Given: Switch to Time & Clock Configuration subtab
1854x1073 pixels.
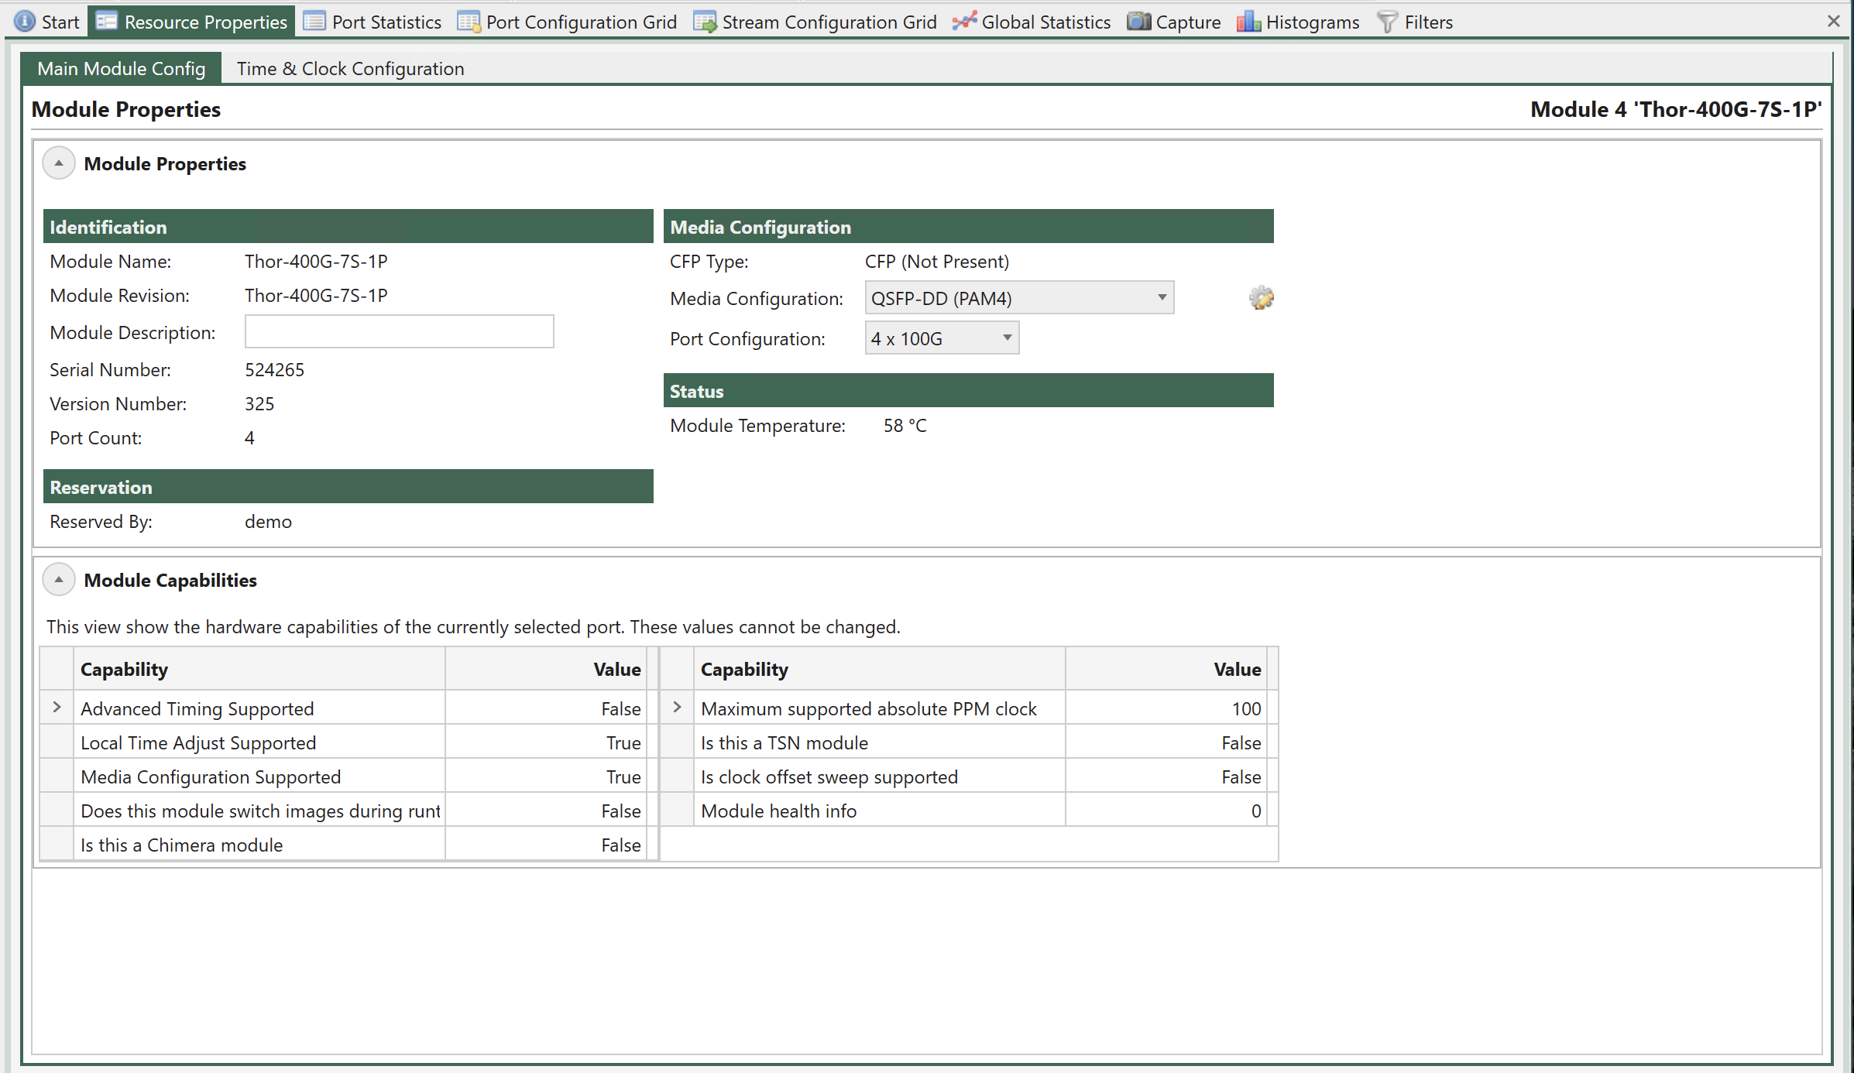Looking at the screenshot, I should pos(350,68).
